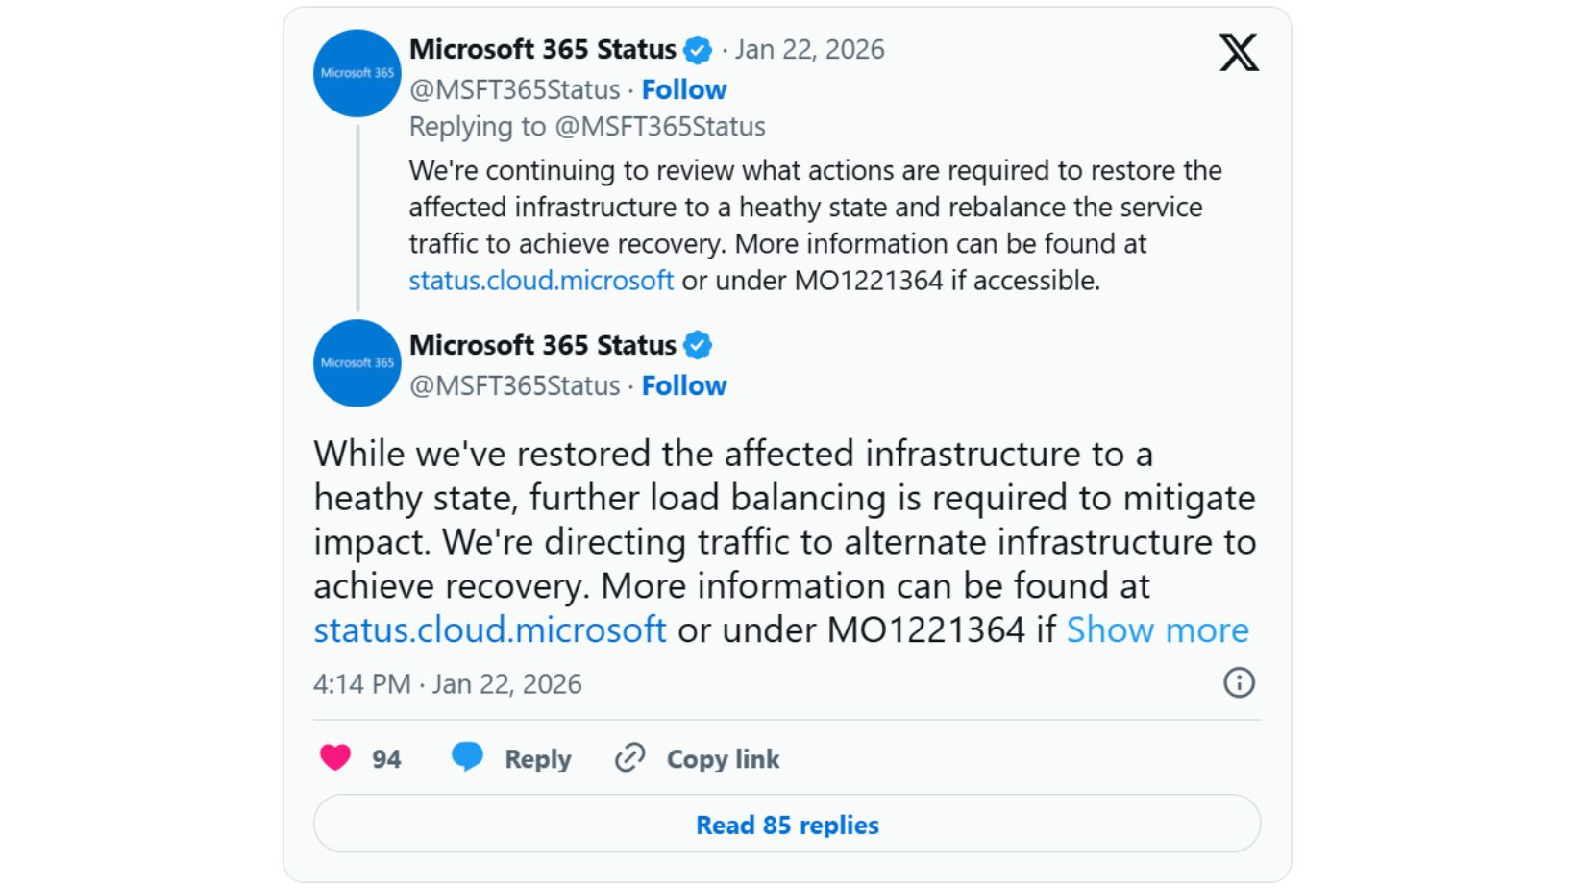Open the tweet info circle icon
Screen dimensions: 1576x888
click(x=1238, y=683)
